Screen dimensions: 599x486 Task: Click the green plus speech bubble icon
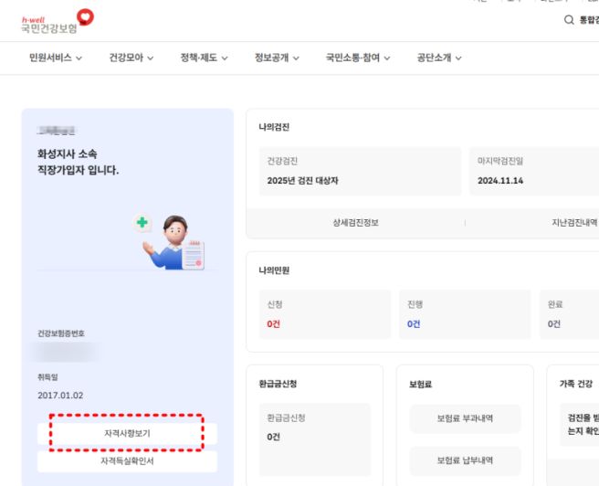pos(142,222)
